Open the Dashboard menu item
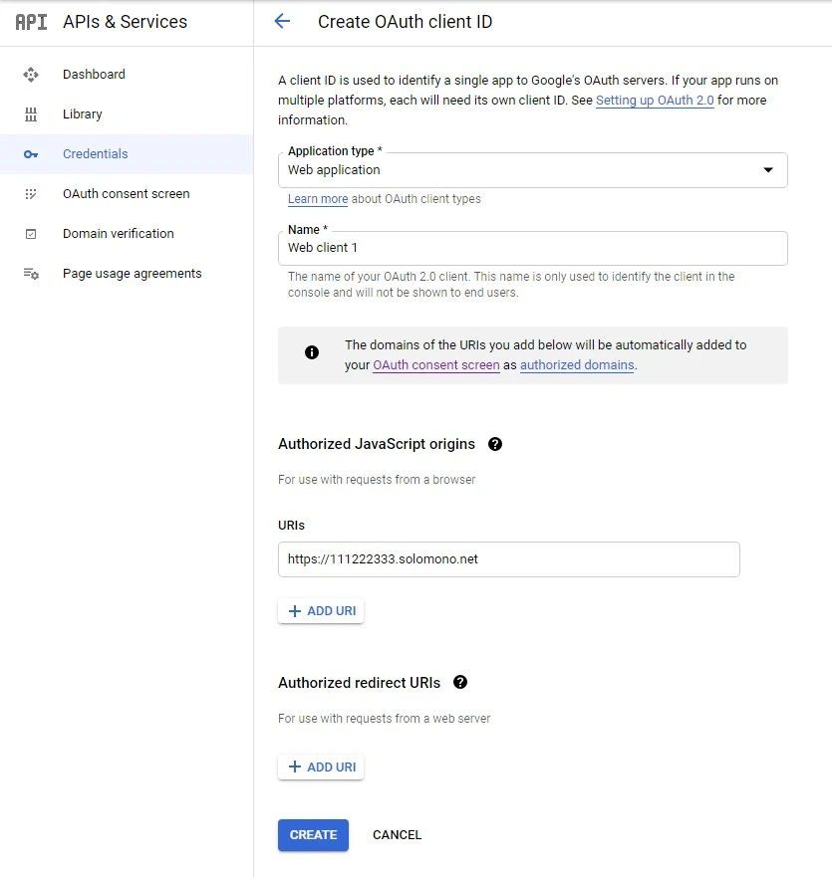The width and height of the screenshot is (832, 877). pos(94,75)
